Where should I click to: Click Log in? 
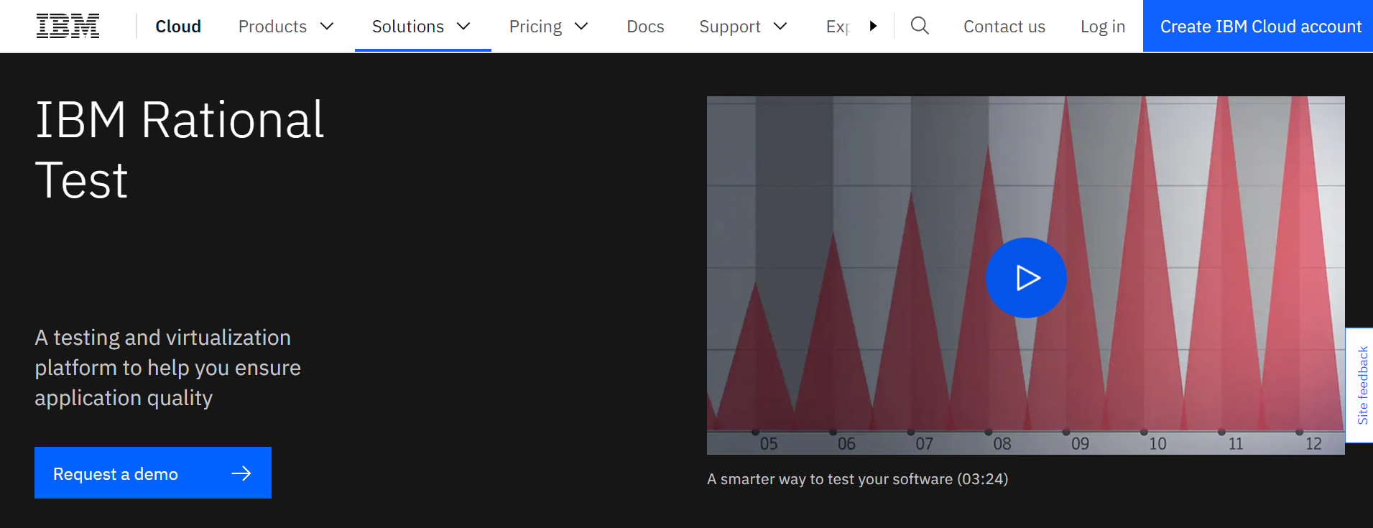coord(1102,27)
